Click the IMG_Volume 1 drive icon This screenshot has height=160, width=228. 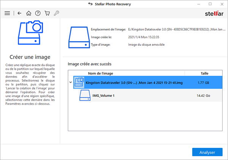[85, 95]
